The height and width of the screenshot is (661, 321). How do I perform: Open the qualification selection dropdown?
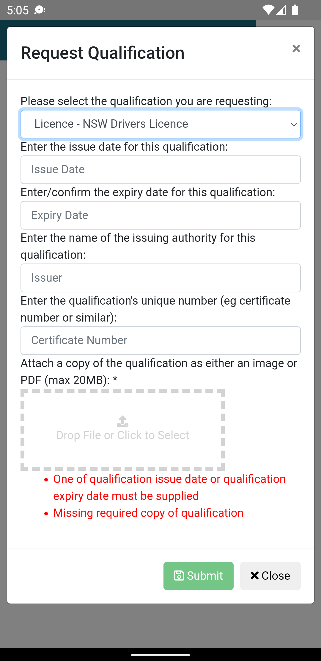160,124
